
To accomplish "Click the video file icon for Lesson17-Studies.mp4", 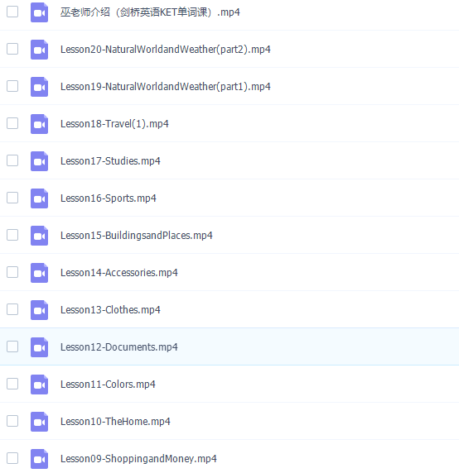I will point(39,161).
